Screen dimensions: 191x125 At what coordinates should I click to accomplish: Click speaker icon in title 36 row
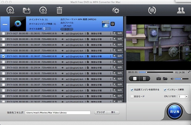click(63, 85)
